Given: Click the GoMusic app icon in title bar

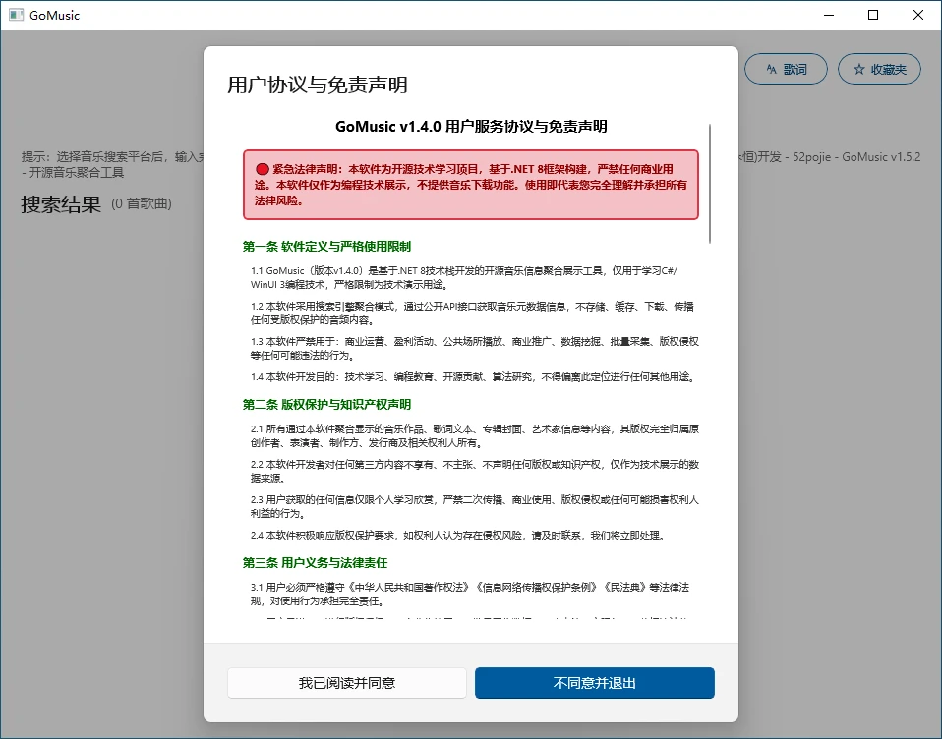Looking at the screenshot, I should 16,15.
